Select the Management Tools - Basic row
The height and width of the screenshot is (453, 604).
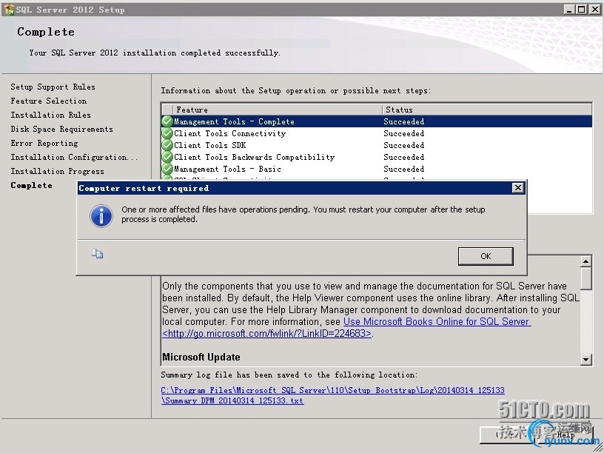(376, 169)
